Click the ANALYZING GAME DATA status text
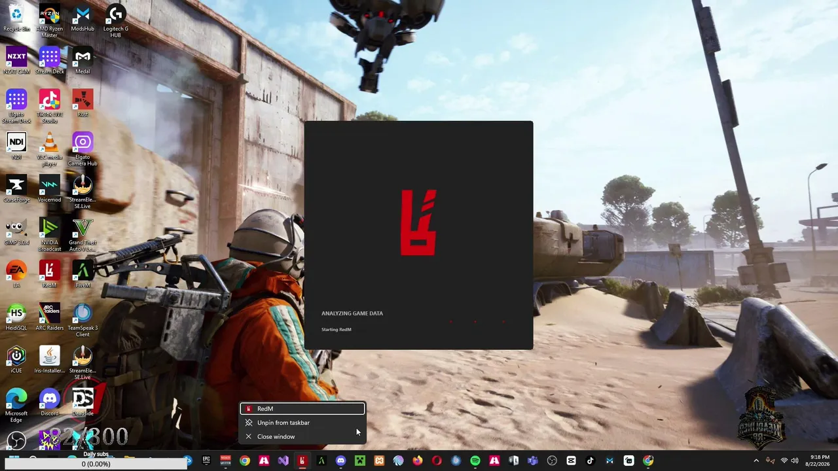The height and width of the screenshot is (471, 838). [x=352, y=313]
